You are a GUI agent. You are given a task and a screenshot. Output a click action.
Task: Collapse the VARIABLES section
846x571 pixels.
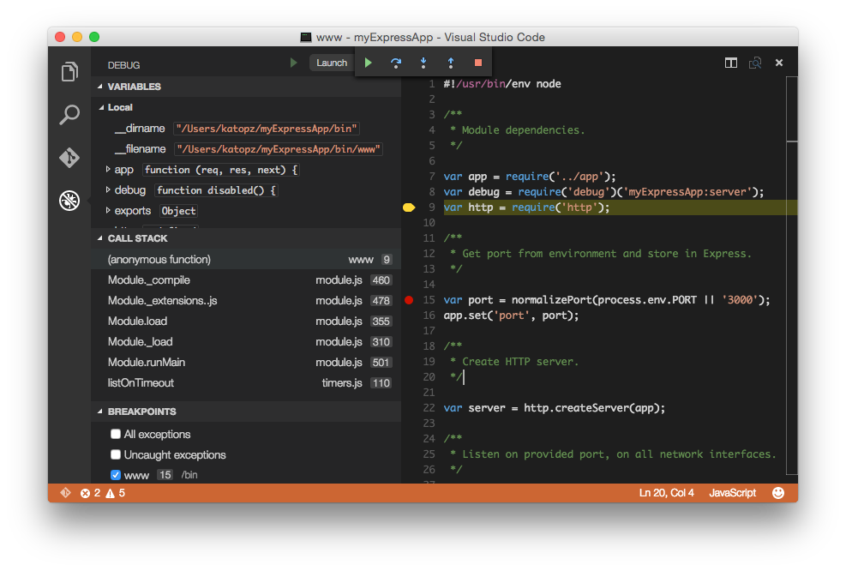100,87
